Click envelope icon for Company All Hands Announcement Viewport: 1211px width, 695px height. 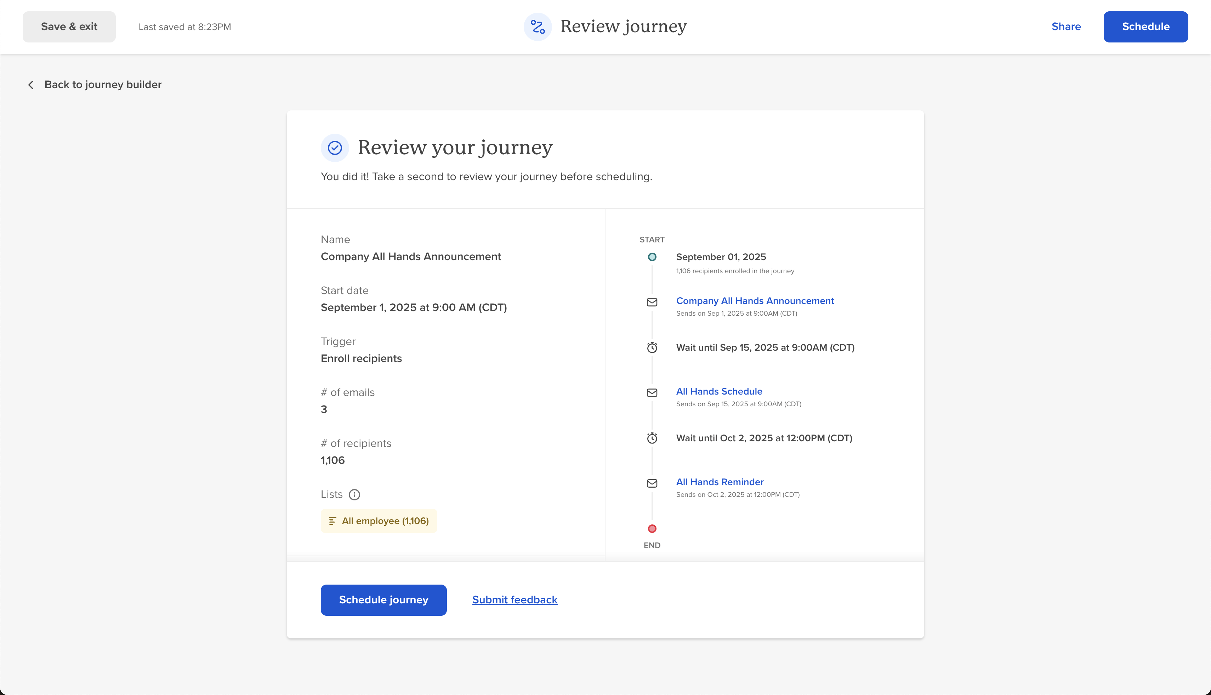pyautogui.click(x=652, y=302)
